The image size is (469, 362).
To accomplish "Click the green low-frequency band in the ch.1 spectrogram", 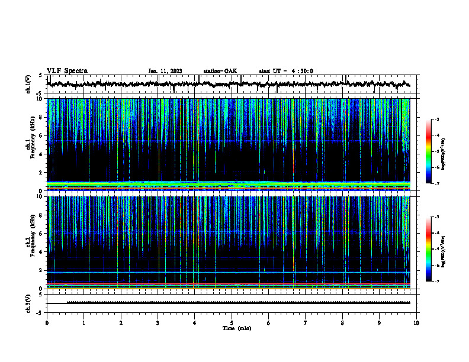I will [228, 185].
